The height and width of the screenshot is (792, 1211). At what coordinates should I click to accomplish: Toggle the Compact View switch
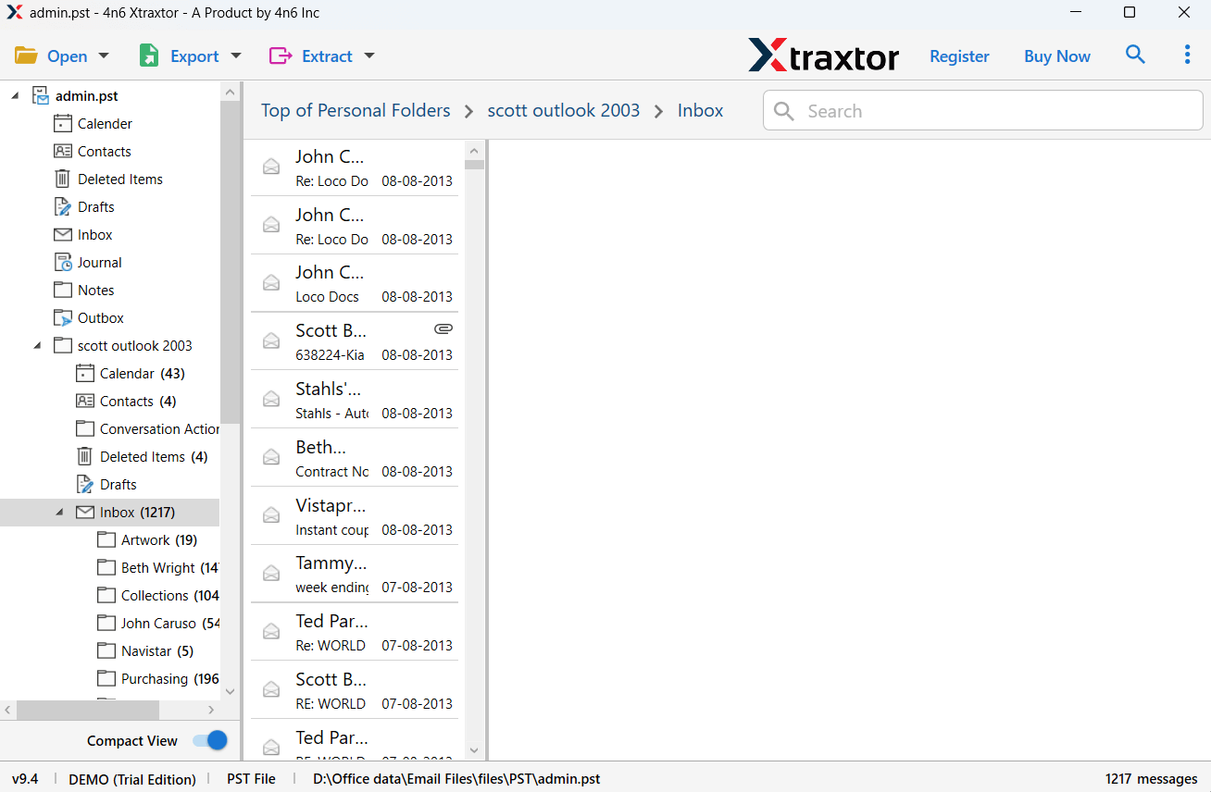coord(209,740)
